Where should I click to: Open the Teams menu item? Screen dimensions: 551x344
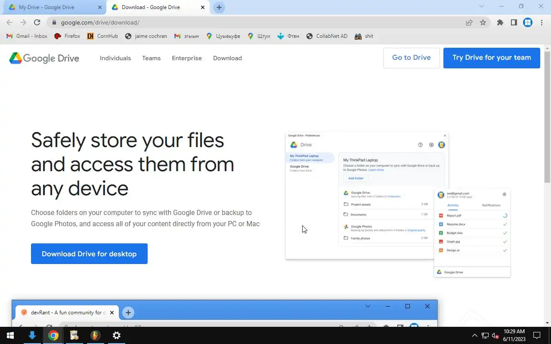tap(152, 58)
